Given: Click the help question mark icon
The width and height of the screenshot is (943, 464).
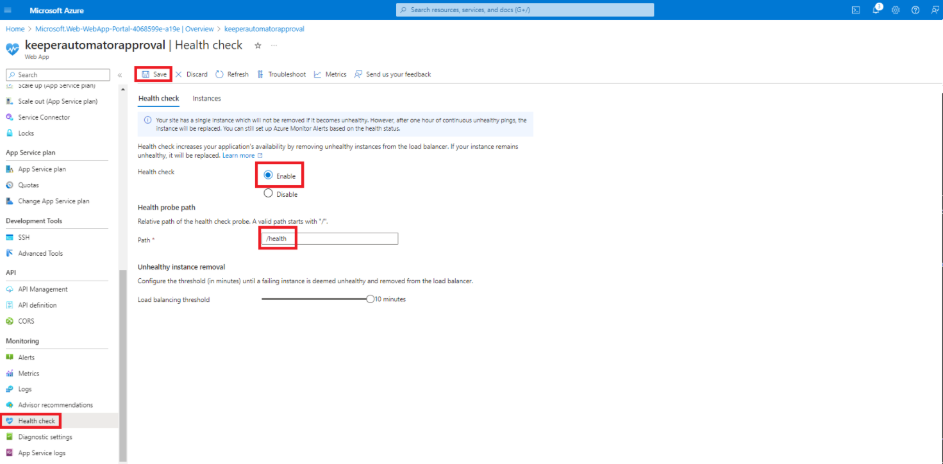Looking at the screenshot, I should coord(915,10).
